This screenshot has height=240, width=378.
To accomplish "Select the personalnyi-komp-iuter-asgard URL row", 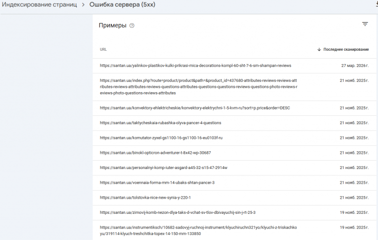I will 163,168.
